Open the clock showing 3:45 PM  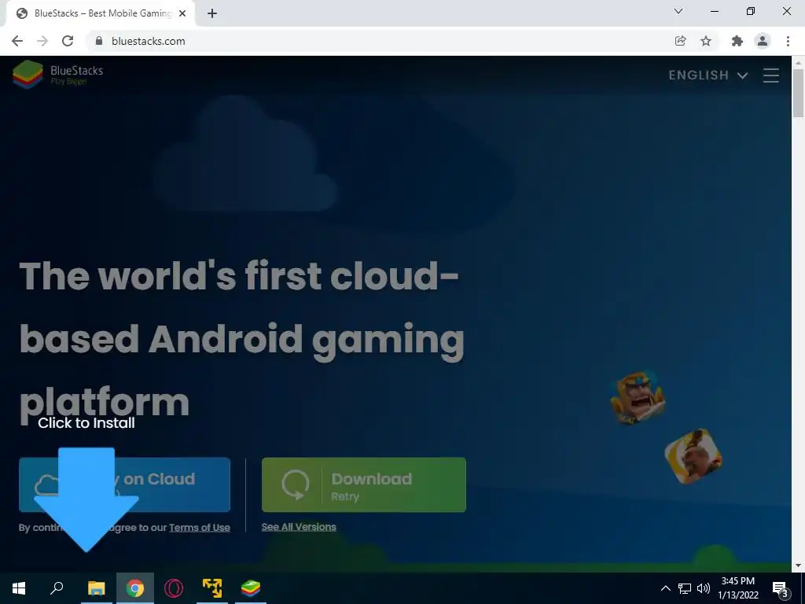point(737,588)
